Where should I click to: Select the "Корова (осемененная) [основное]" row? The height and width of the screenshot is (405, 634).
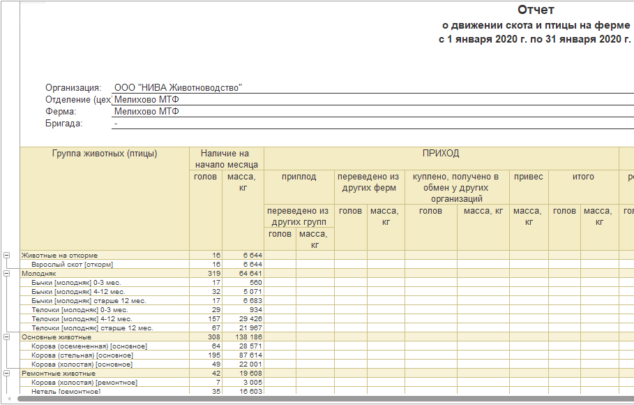click(89, 346)
